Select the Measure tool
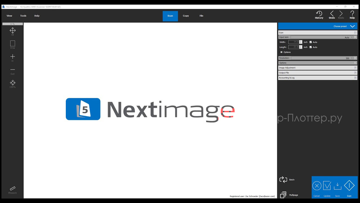This screenshot has height=203, width=360. (x=12, y=189)
